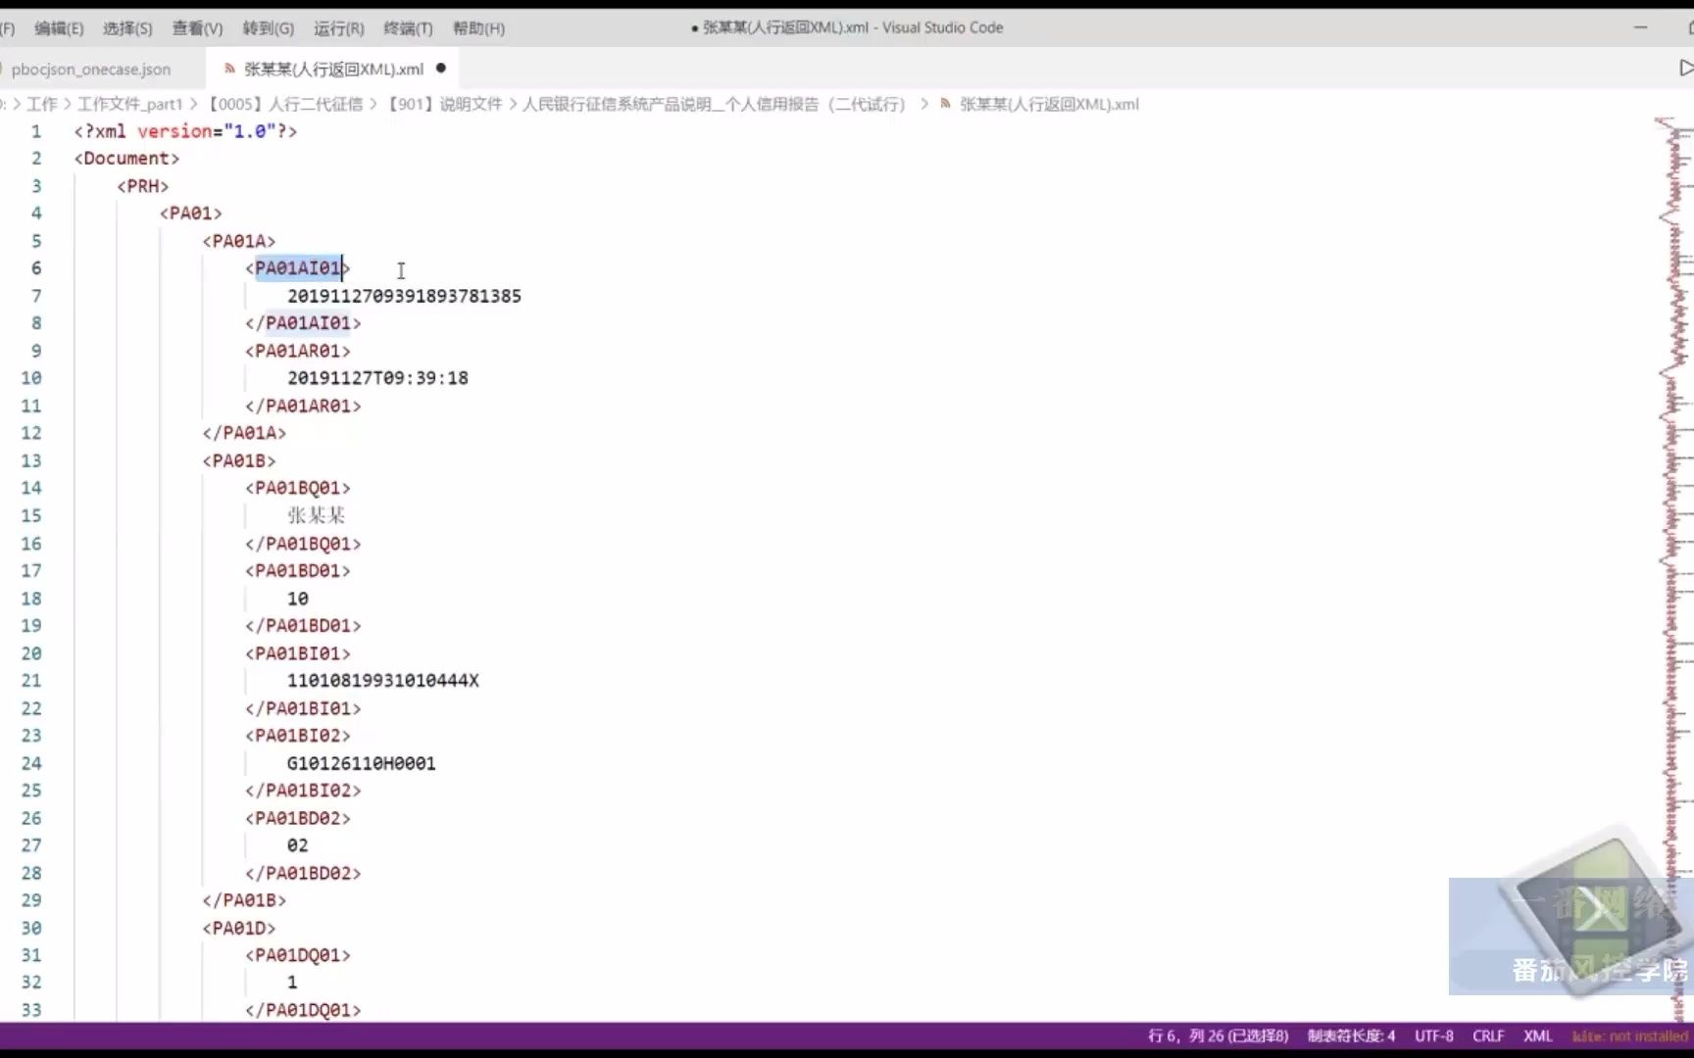Click line number 13 in gutter

pos(31,460)
